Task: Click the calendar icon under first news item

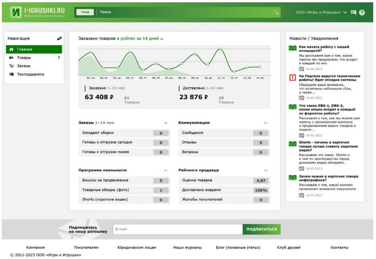Action: 301,69
